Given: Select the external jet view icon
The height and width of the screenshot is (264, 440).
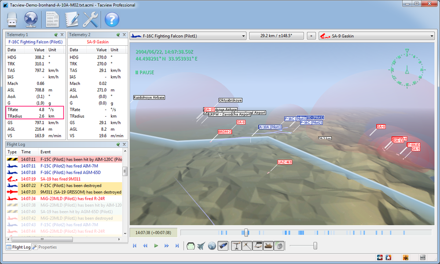Looking at the screenshot, I should coord(201,246).
